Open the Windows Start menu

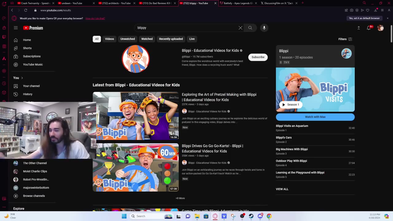coord(124,216)
